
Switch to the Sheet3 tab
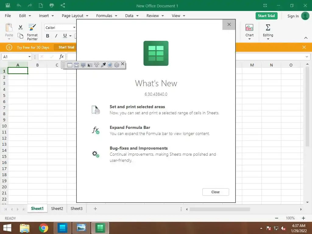[x=76, y=208]
